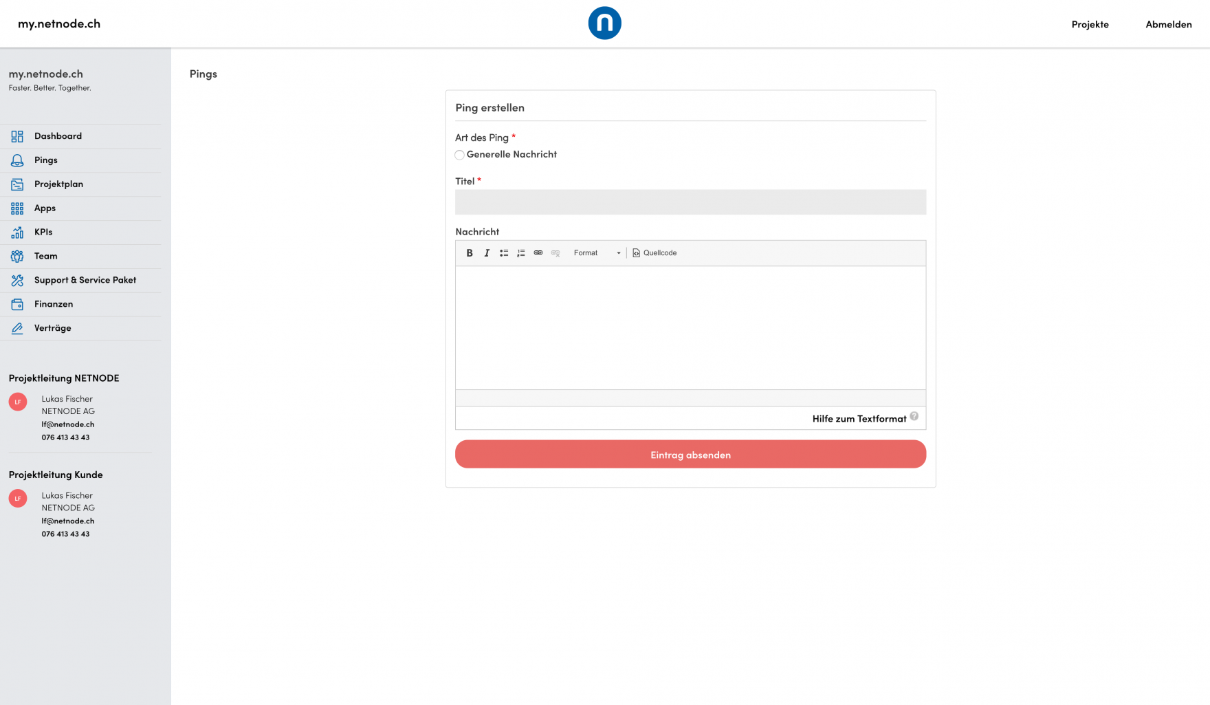Viewport: 1210px width, 705px height.
Task: Open the Format dropdown
Action: [596, 253]
